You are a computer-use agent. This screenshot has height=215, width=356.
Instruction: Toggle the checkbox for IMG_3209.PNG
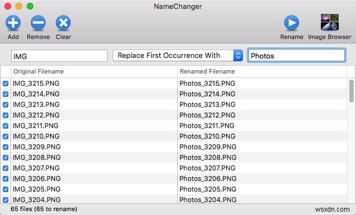[x=6, y=147]
